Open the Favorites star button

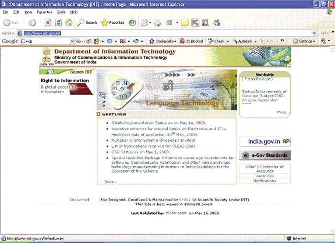(x=113, y=22)
